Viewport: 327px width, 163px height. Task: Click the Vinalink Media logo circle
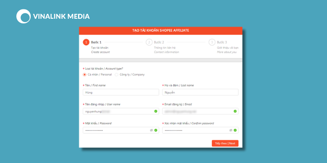pyautogui.click(x=24, y=16)
